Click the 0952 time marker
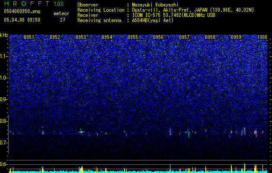Screen dimensions: 272x173 click(x=55, y=37)
